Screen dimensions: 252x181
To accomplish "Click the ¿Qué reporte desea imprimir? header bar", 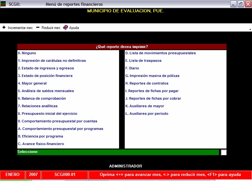I will click(122, 47).
